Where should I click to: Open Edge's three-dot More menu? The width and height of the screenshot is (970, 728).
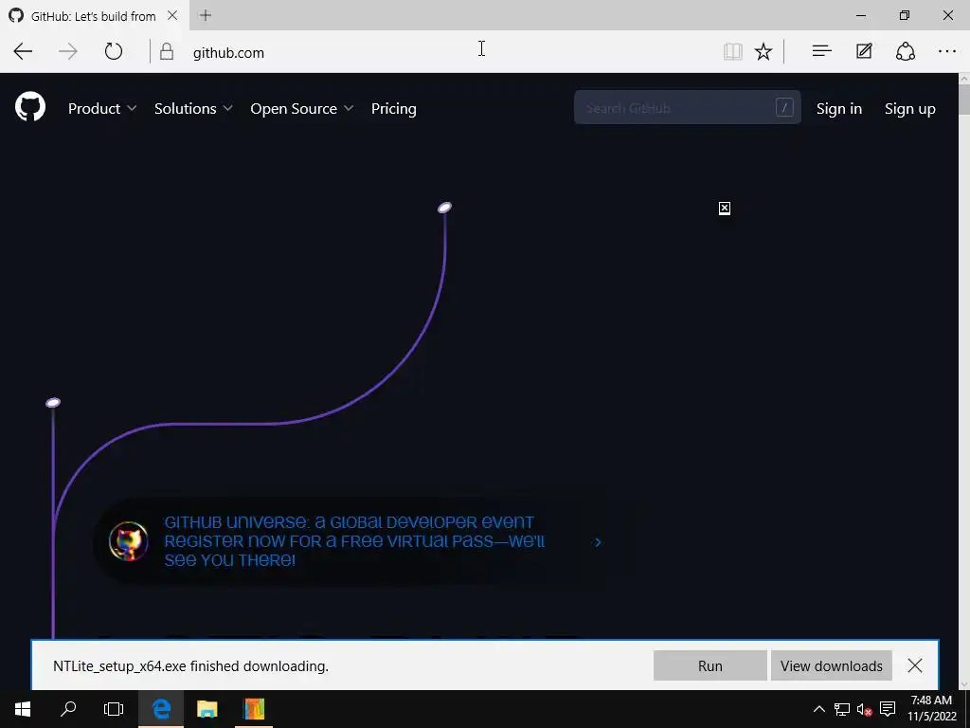[x=947, y=51]
